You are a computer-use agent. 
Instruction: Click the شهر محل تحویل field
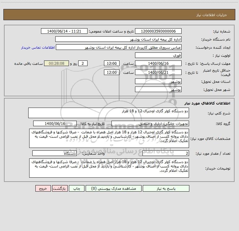tap(158, 89)
